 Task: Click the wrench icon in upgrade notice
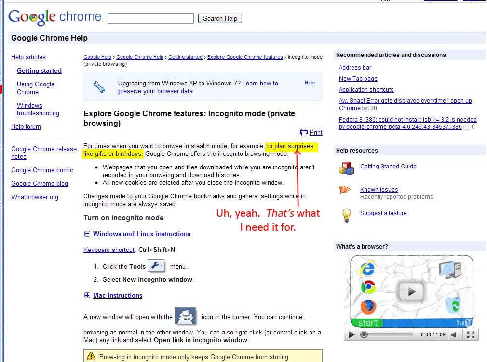(99, 87)
